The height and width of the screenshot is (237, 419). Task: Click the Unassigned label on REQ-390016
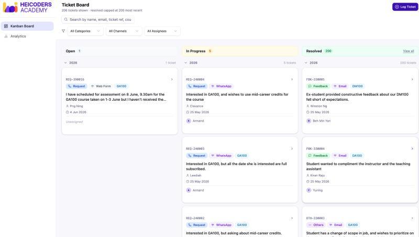click(x=74, y=122)
